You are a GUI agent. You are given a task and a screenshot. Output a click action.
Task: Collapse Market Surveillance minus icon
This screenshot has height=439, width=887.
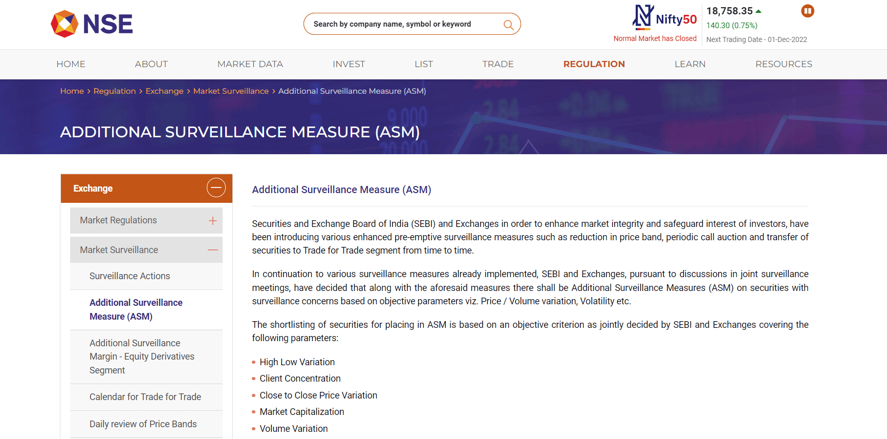pos(213,250)
